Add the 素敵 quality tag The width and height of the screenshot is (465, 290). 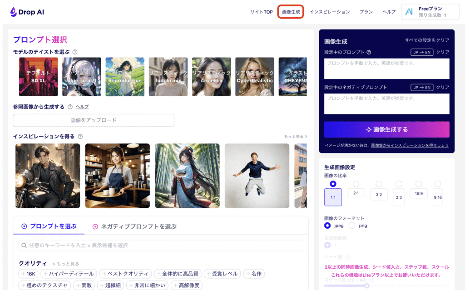click(84, 285)
